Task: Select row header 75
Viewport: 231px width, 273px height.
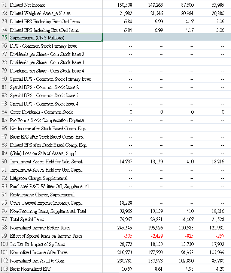Action: click(x=4, y=38)
